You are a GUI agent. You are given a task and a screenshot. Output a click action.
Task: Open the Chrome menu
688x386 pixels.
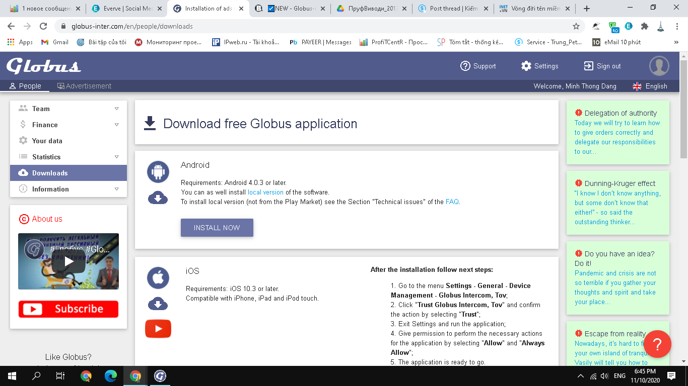(x=676, y=26)
